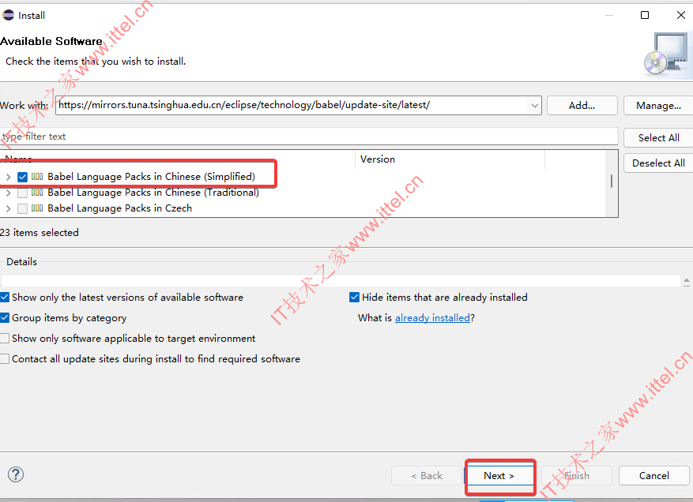Select Babel Language Packs in Chinese (Traditional) row
This screenshot has height=502, width=693.
[x=153, y=193]
